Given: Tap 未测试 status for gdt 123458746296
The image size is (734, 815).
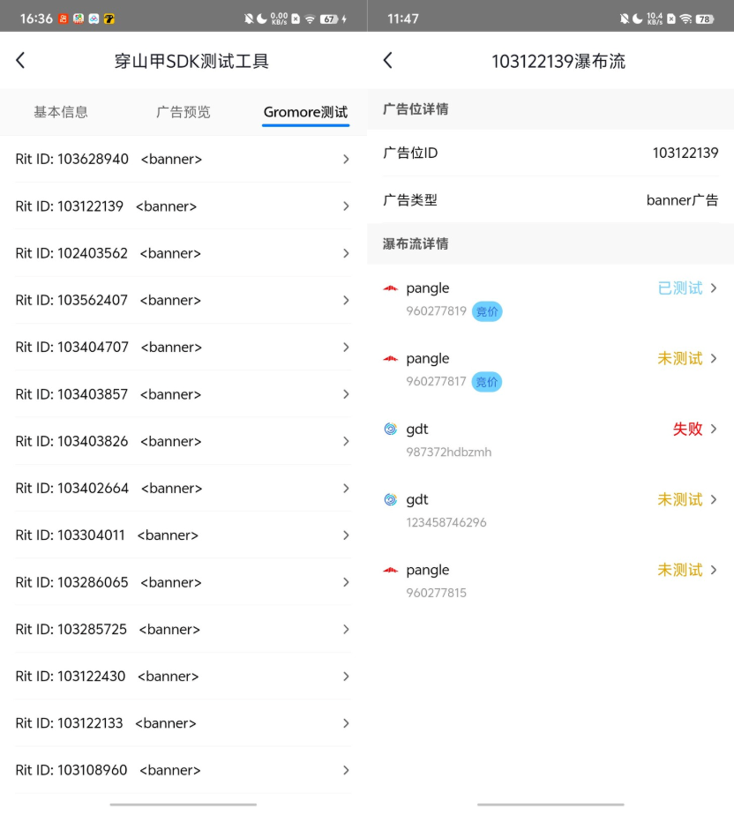Looking at the screenshot, I should point(679,500).
